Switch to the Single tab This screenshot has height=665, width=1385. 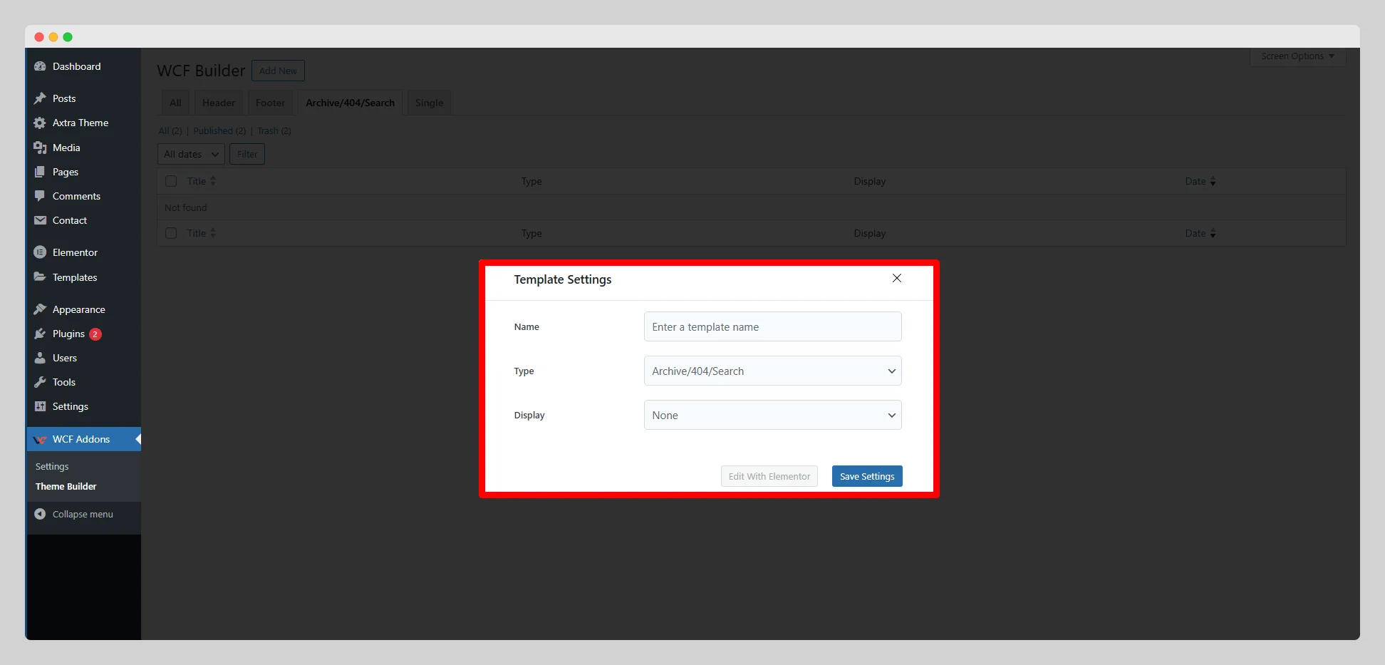click(x=429, y=103)
